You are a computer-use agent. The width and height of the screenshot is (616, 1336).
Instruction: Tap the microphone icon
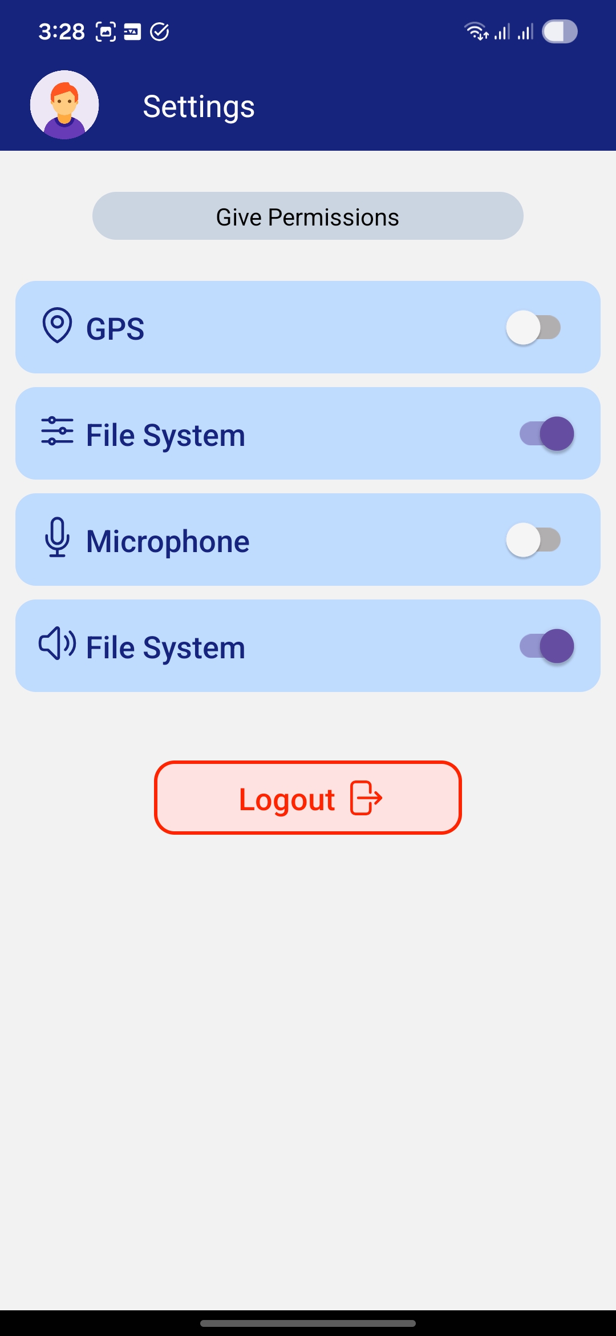57,537
